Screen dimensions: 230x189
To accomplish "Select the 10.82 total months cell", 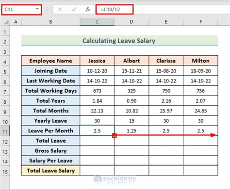I will (131, 111).
